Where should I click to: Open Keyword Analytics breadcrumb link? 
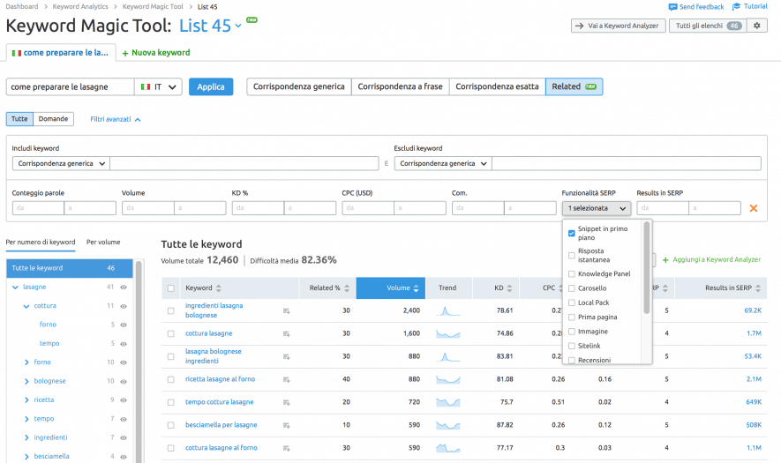[80, 6]
